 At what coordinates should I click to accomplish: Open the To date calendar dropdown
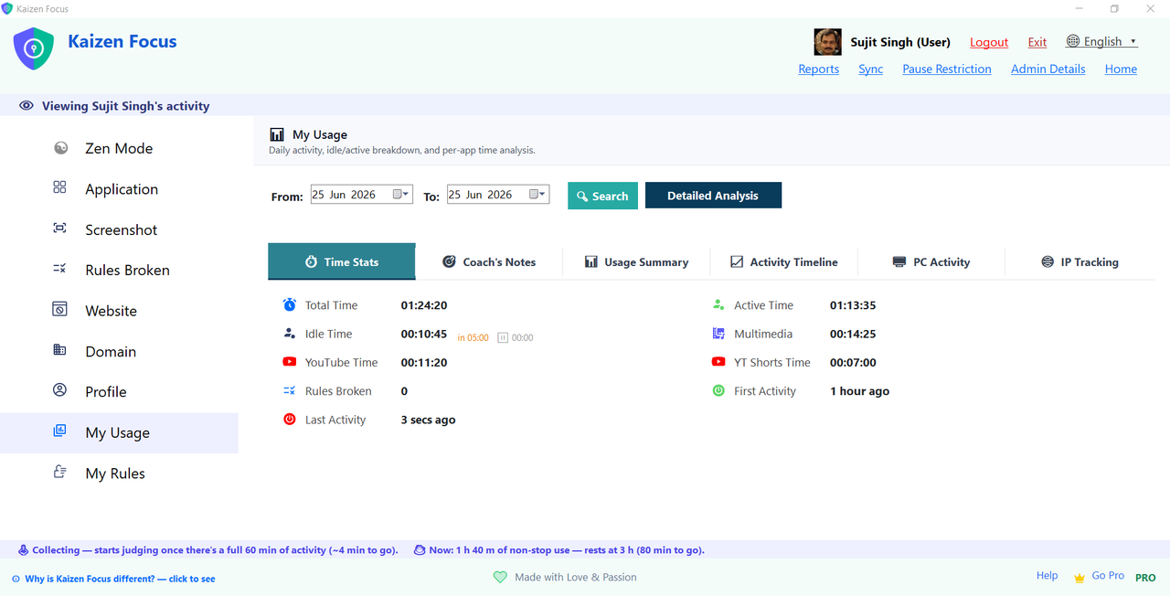tap(538, 195)
